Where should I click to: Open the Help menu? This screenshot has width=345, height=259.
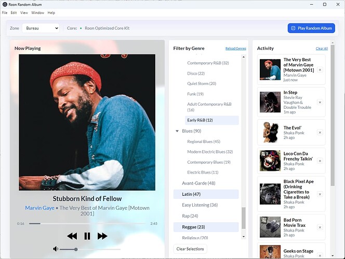coord(51,12)
